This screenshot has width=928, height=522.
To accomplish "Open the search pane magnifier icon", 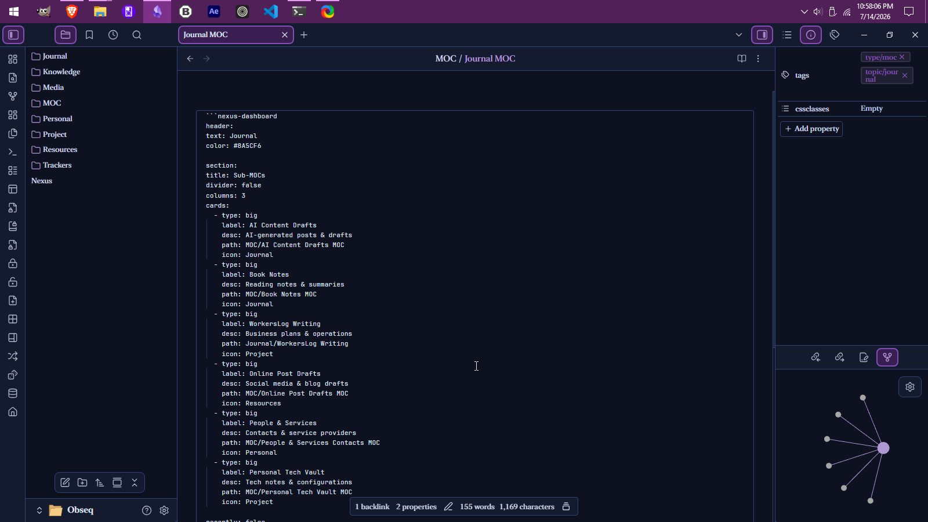I will [137, 35].
